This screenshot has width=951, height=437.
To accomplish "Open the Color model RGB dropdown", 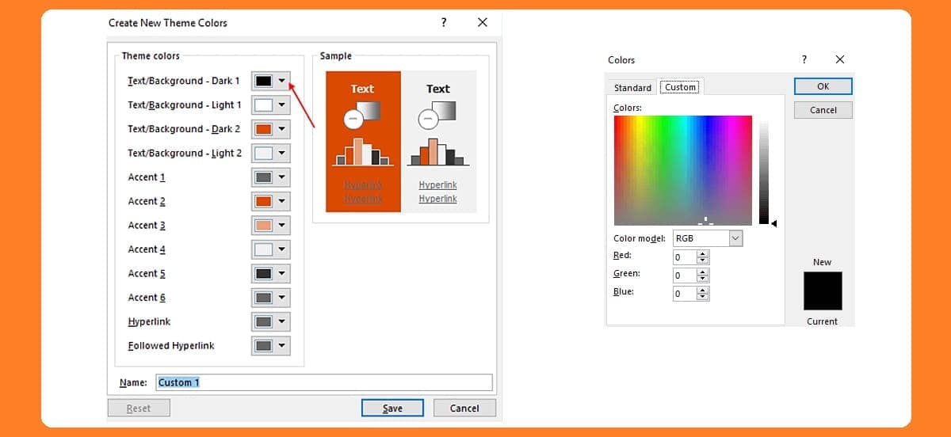I will coord(735,238).
